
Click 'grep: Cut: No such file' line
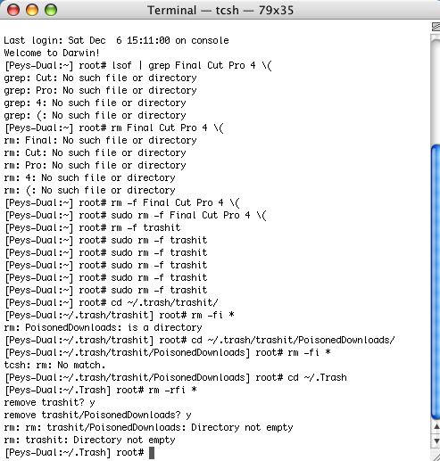100,78
